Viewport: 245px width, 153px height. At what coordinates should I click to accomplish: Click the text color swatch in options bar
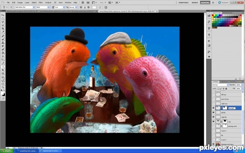94,7
